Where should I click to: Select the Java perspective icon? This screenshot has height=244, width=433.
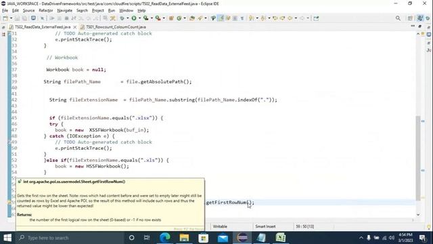pyautogui.click(x=420, y=18)
